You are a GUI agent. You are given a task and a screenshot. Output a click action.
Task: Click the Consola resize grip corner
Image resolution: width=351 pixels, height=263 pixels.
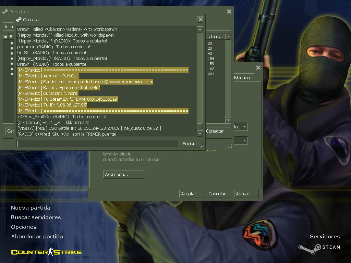coord(202,147)
